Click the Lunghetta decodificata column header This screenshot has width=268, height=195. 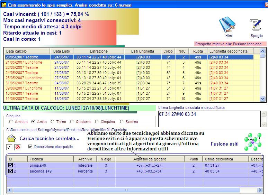[x=230, y=51]
